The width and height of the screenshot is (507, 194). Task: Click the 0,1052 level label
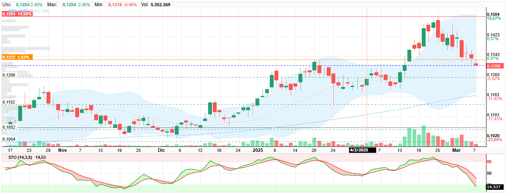click(x=9, y=127)
